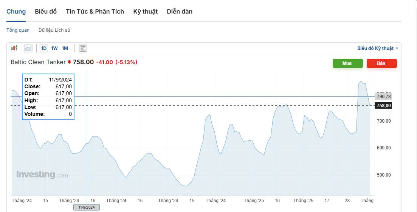Click the double chevron next to Biểu đồ Kỹ thuật
This screenshot has height=212, width=417.
[x=397, y=48]
